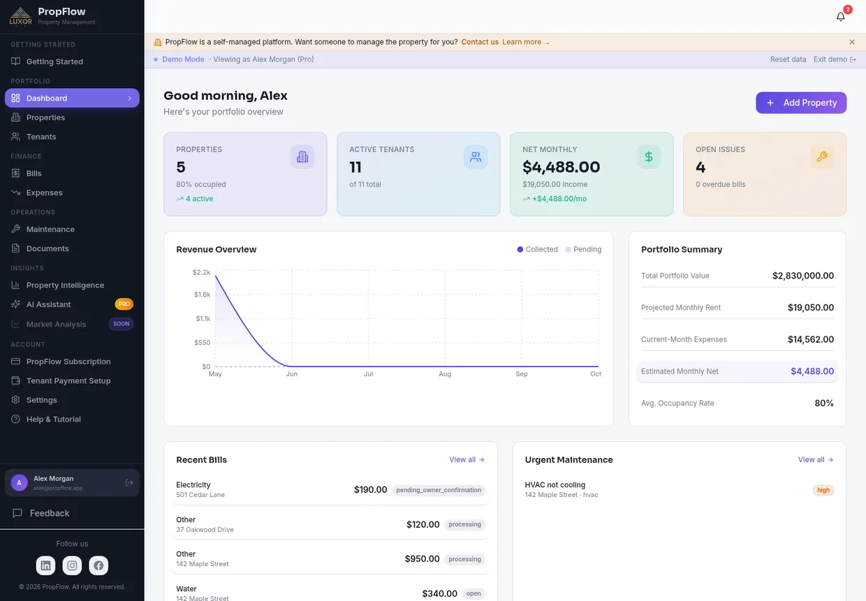Click the high priority badge
This screenshot has width=866, height=601.
tap(823, 490)
